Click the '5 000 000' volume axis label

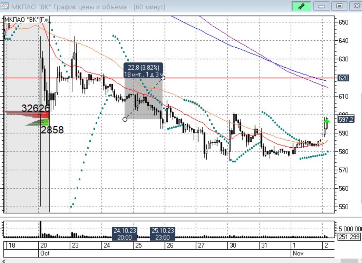[x=350, y=229]
